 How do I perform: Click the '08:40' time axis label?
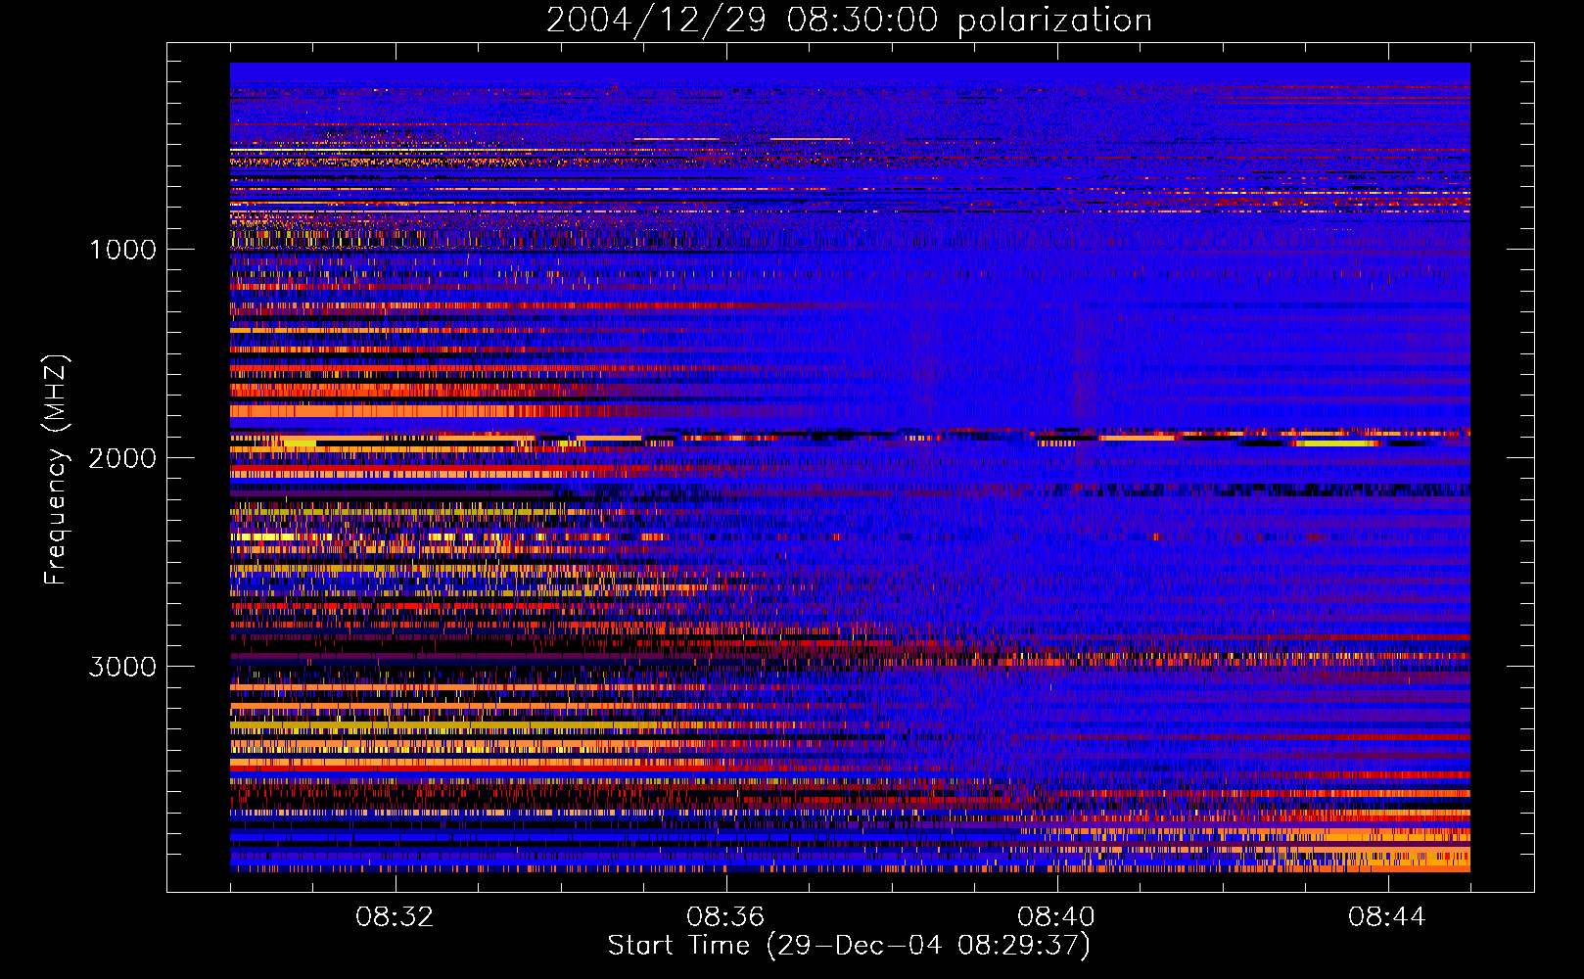[x=1056, y=917]
